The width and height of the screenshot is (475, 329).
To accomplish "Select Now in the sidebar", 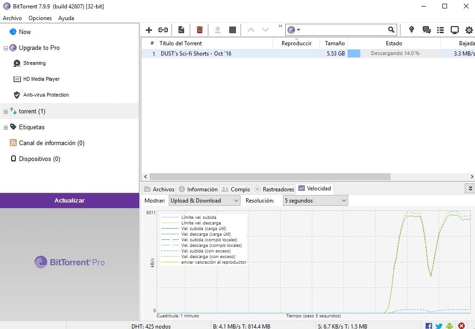I will pos(25,32).
